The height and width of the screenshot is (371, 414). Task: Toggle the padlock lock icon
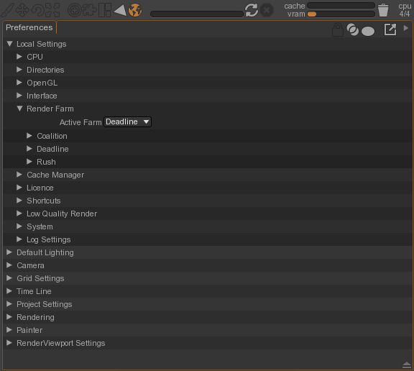click(337, 29)
